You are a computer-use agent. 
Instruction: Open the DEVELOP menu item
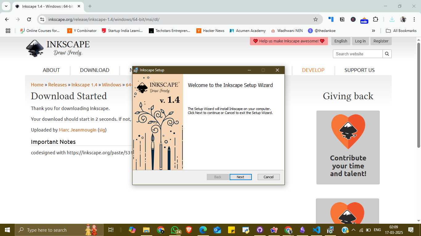pyautogui.click(x=313, y=70)
